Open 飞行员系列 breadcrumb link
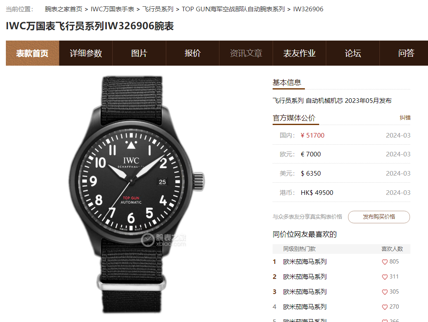 pyautogui.click(x=158, y=9)
